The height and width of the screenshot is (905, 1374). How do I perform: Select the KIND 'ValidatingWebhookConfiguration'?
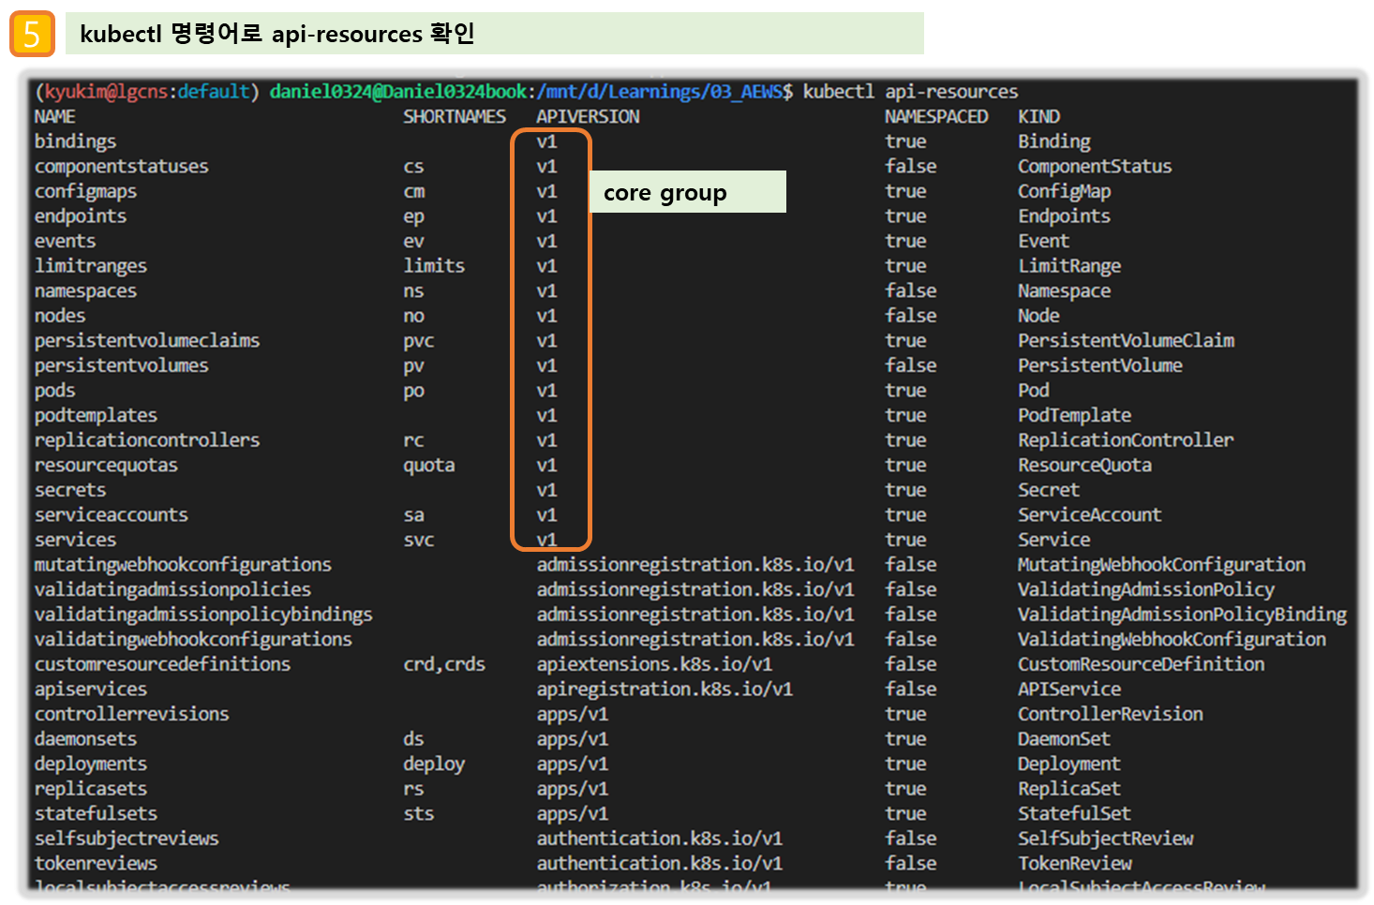tap(1172, 640)
